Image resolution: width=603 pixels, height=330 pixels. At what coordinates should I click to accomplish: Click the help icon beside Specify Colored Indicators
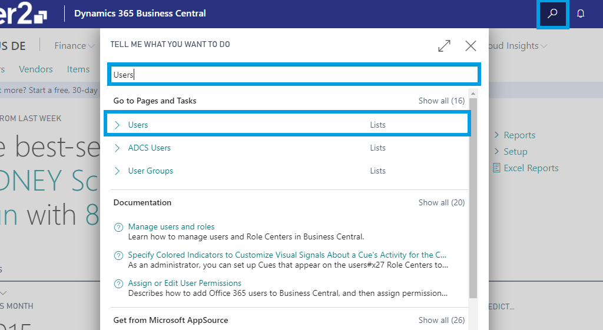pos(118,255)
